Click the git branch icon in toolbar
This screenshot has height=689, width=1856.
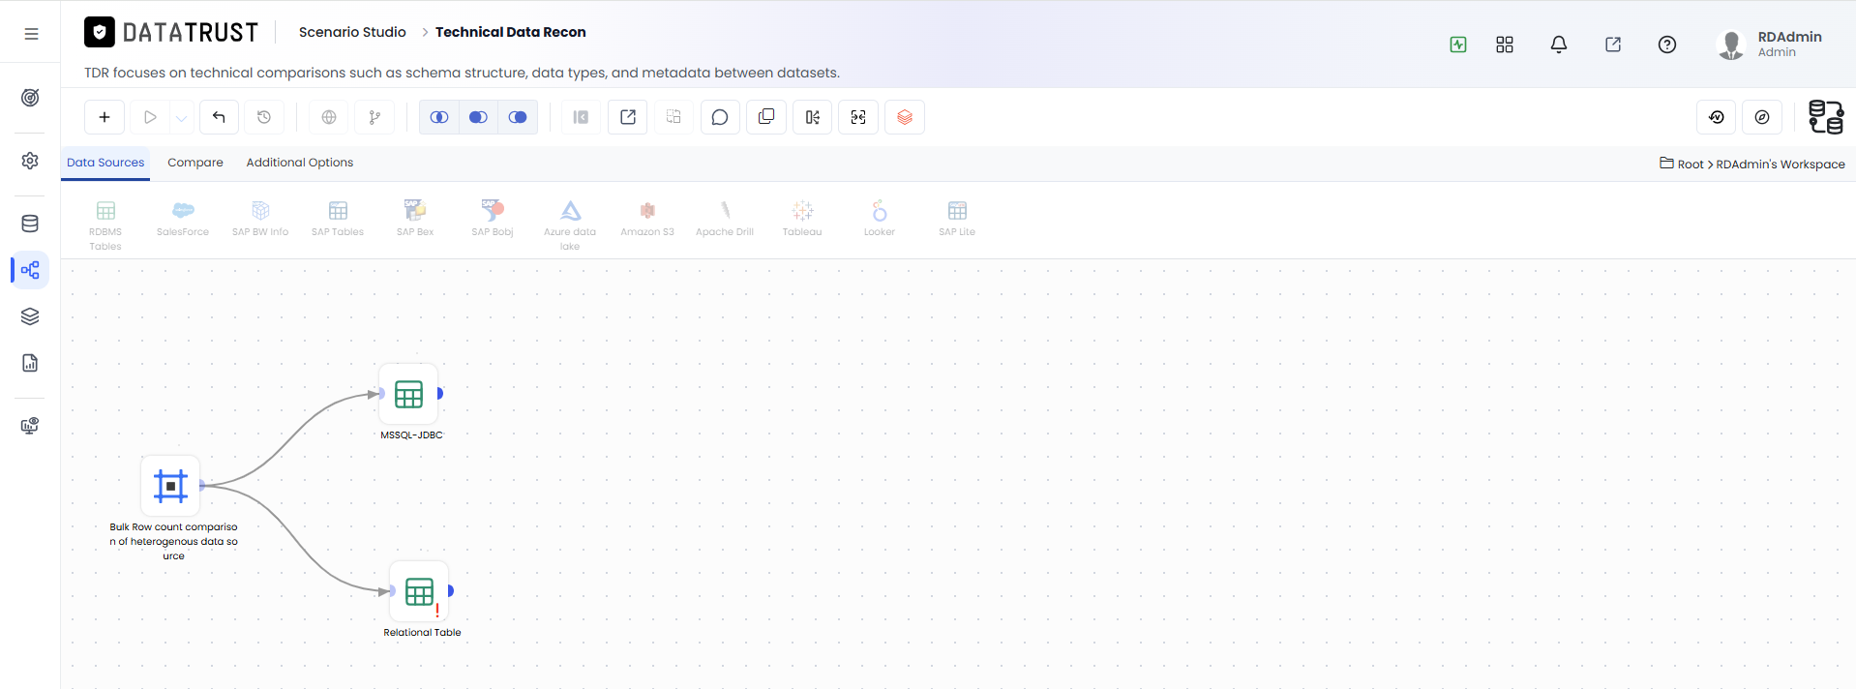click(374, 117)
